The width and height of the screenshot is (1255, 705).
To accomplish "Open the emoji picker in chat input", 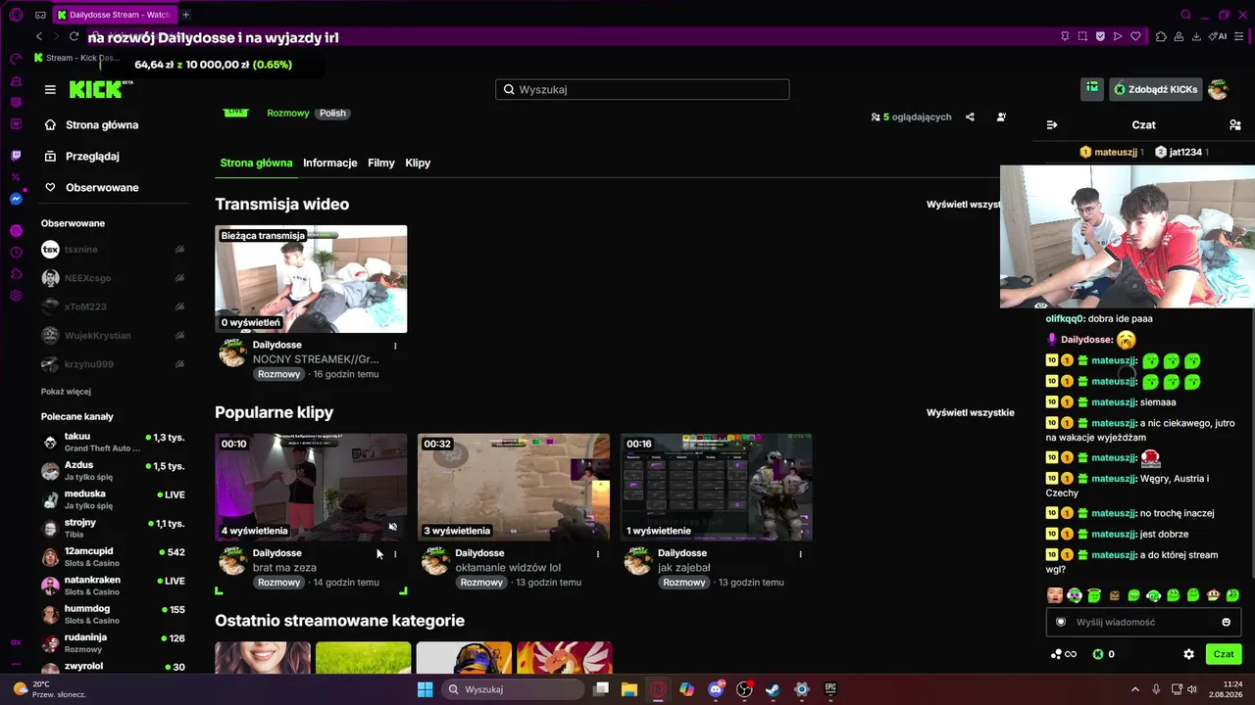I will [x=1226, y=622].
